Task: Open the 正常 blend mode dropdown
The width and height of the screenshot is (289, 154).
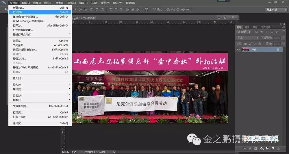Action: (248, 38)
